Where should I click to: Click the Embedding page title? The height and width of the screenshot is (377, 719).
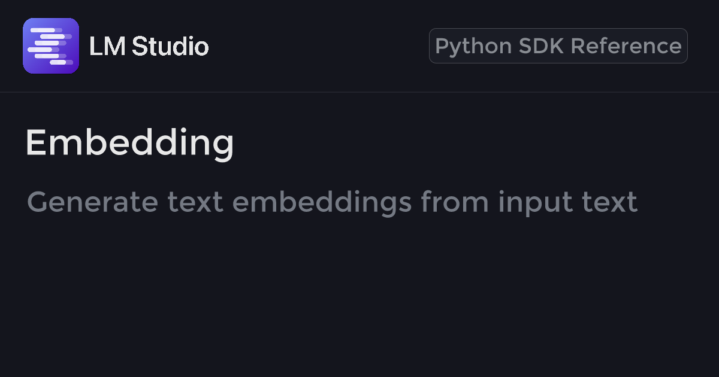[x=129, y=143]
